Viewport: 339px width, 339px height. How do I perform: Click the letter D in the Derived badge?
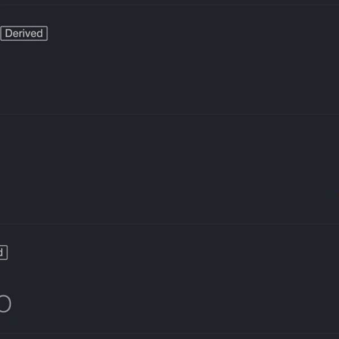[8, 33]
